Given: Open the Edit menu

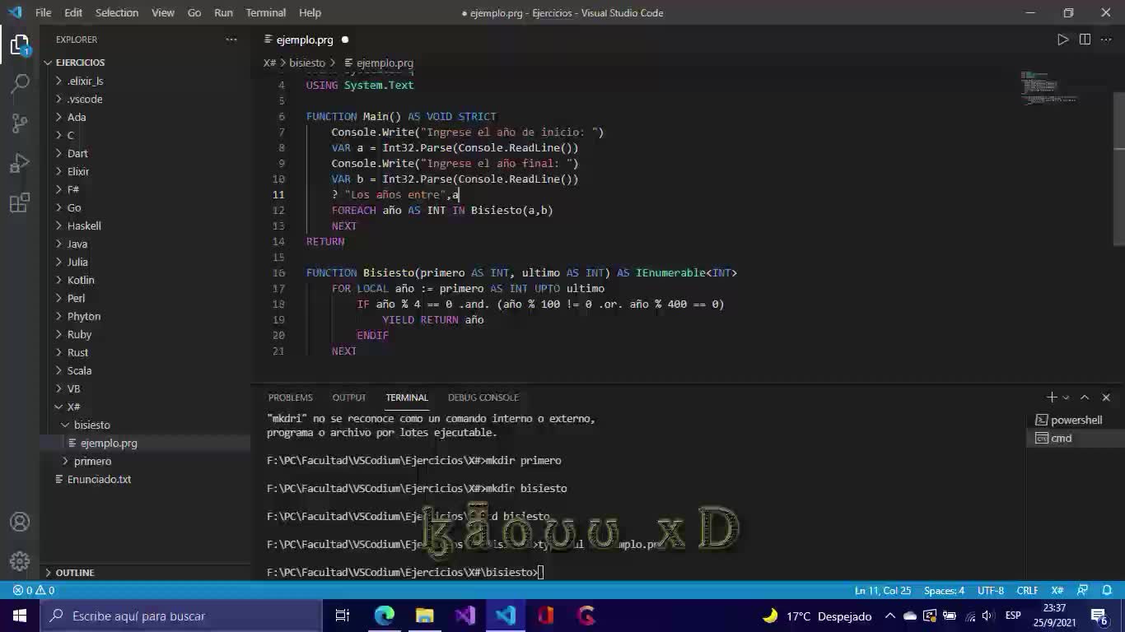Looking at the screenshot, I should 73,12.
